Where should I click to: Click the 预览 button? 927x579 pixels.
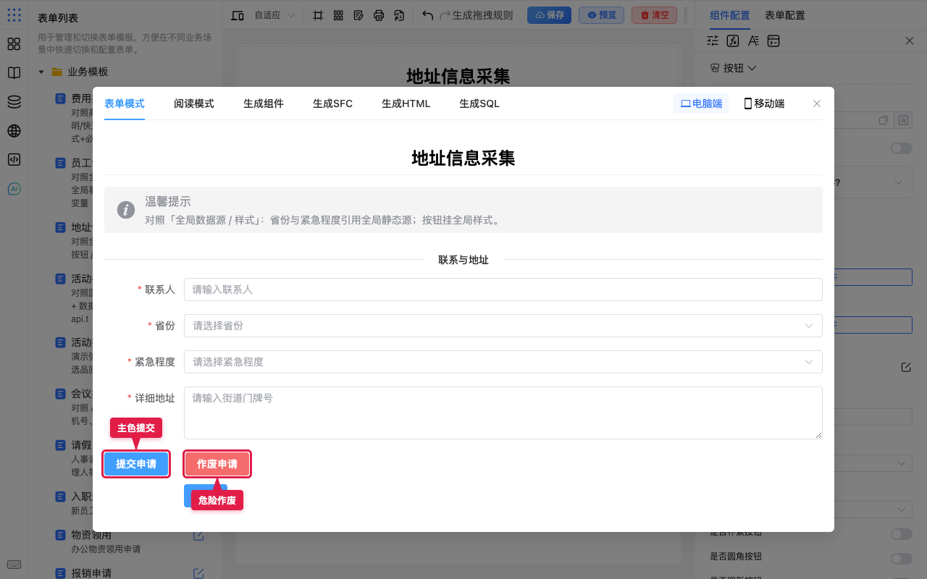point(601,15)
